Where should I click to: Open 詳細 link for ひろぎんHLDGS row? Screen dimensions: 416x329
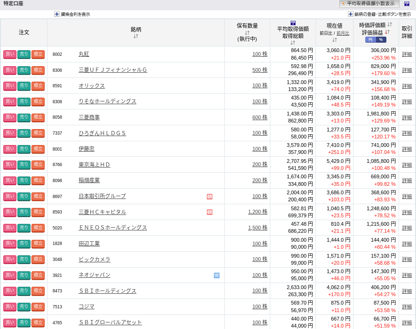pos(407,133)
